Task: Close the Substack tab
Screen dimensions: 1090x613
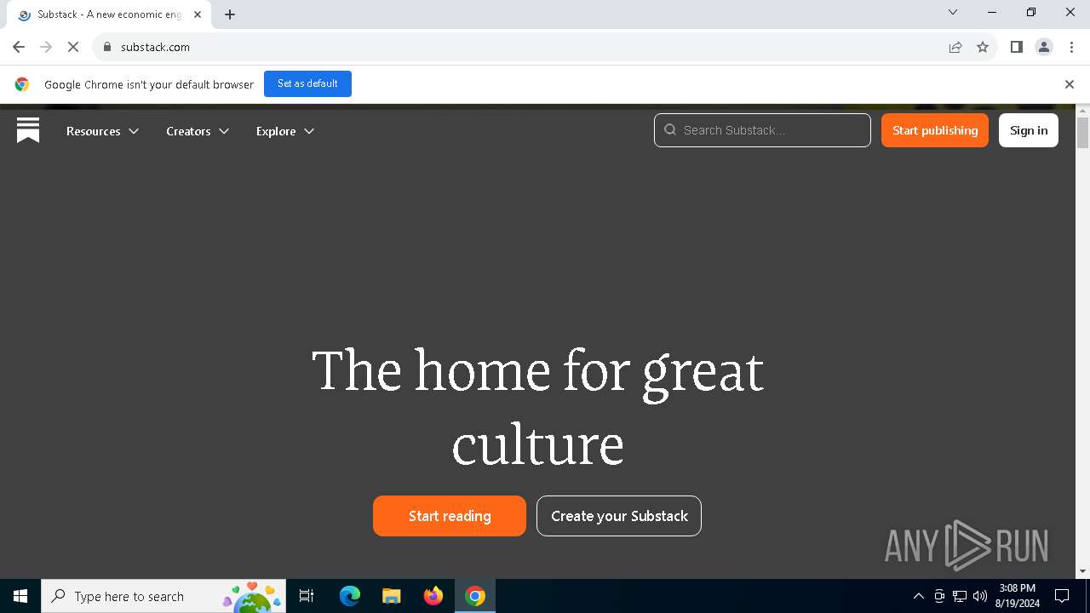Action: [x=198, y=14]
